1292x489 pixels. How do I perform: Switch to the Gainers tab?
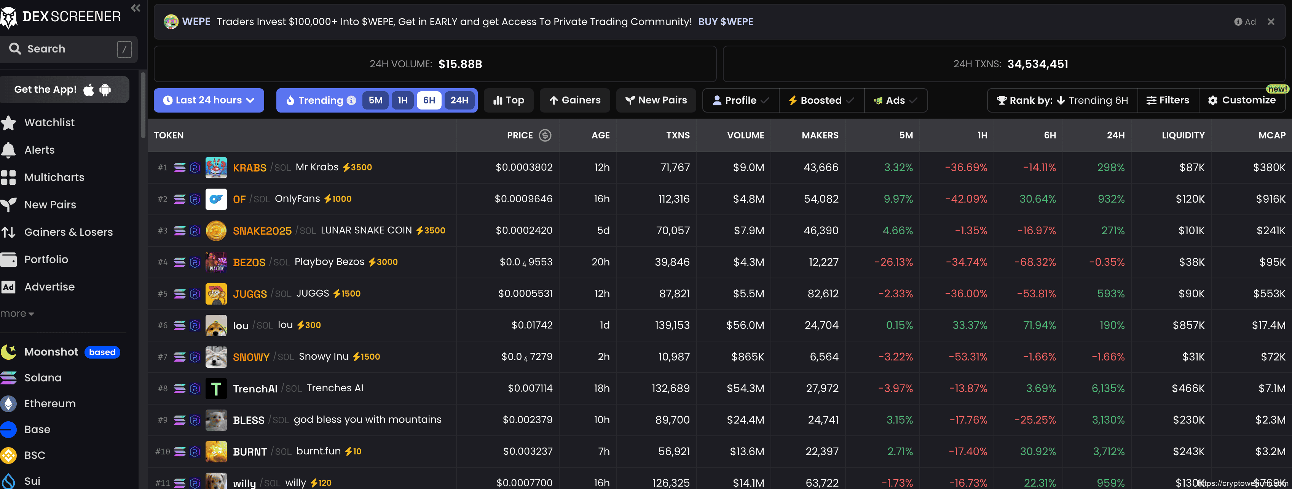click(575, 100)
